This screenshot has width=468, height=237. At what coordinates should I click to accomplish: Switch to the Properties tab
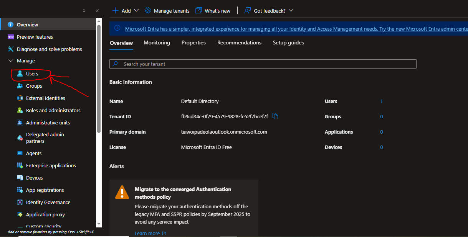(x=193, y=42)
